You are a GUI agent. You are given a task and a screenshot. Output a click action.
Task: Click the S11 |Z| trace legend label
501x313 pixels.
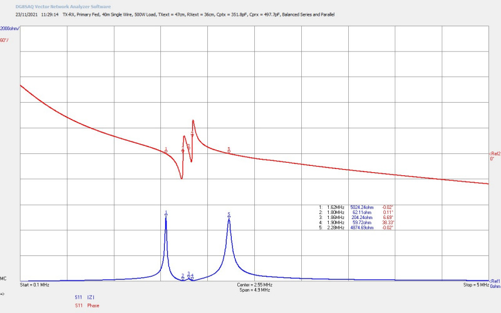pyautogui.click(x=83, y=297)
